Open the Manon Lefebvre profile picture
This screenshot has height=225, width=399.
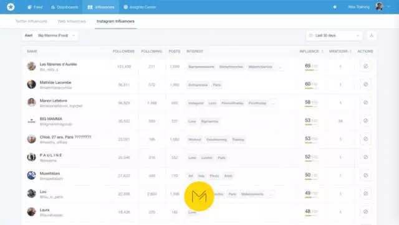32,103
